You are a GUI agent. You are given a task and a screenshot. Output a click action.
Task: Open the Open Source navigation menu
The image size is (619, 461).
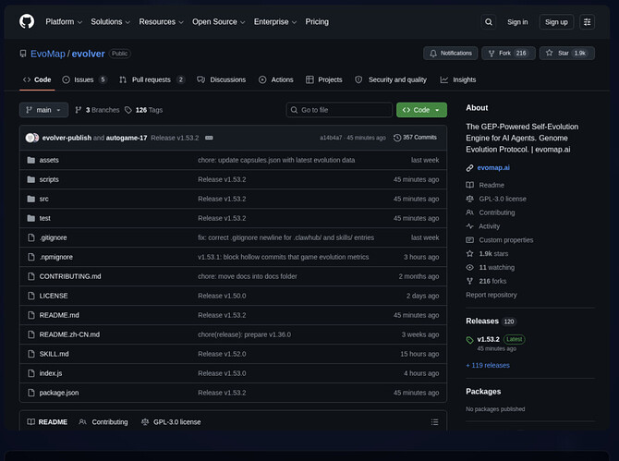click(x=219, y=21)
